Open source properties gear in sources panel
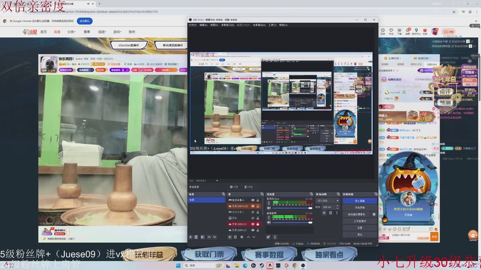 [242, 237]
